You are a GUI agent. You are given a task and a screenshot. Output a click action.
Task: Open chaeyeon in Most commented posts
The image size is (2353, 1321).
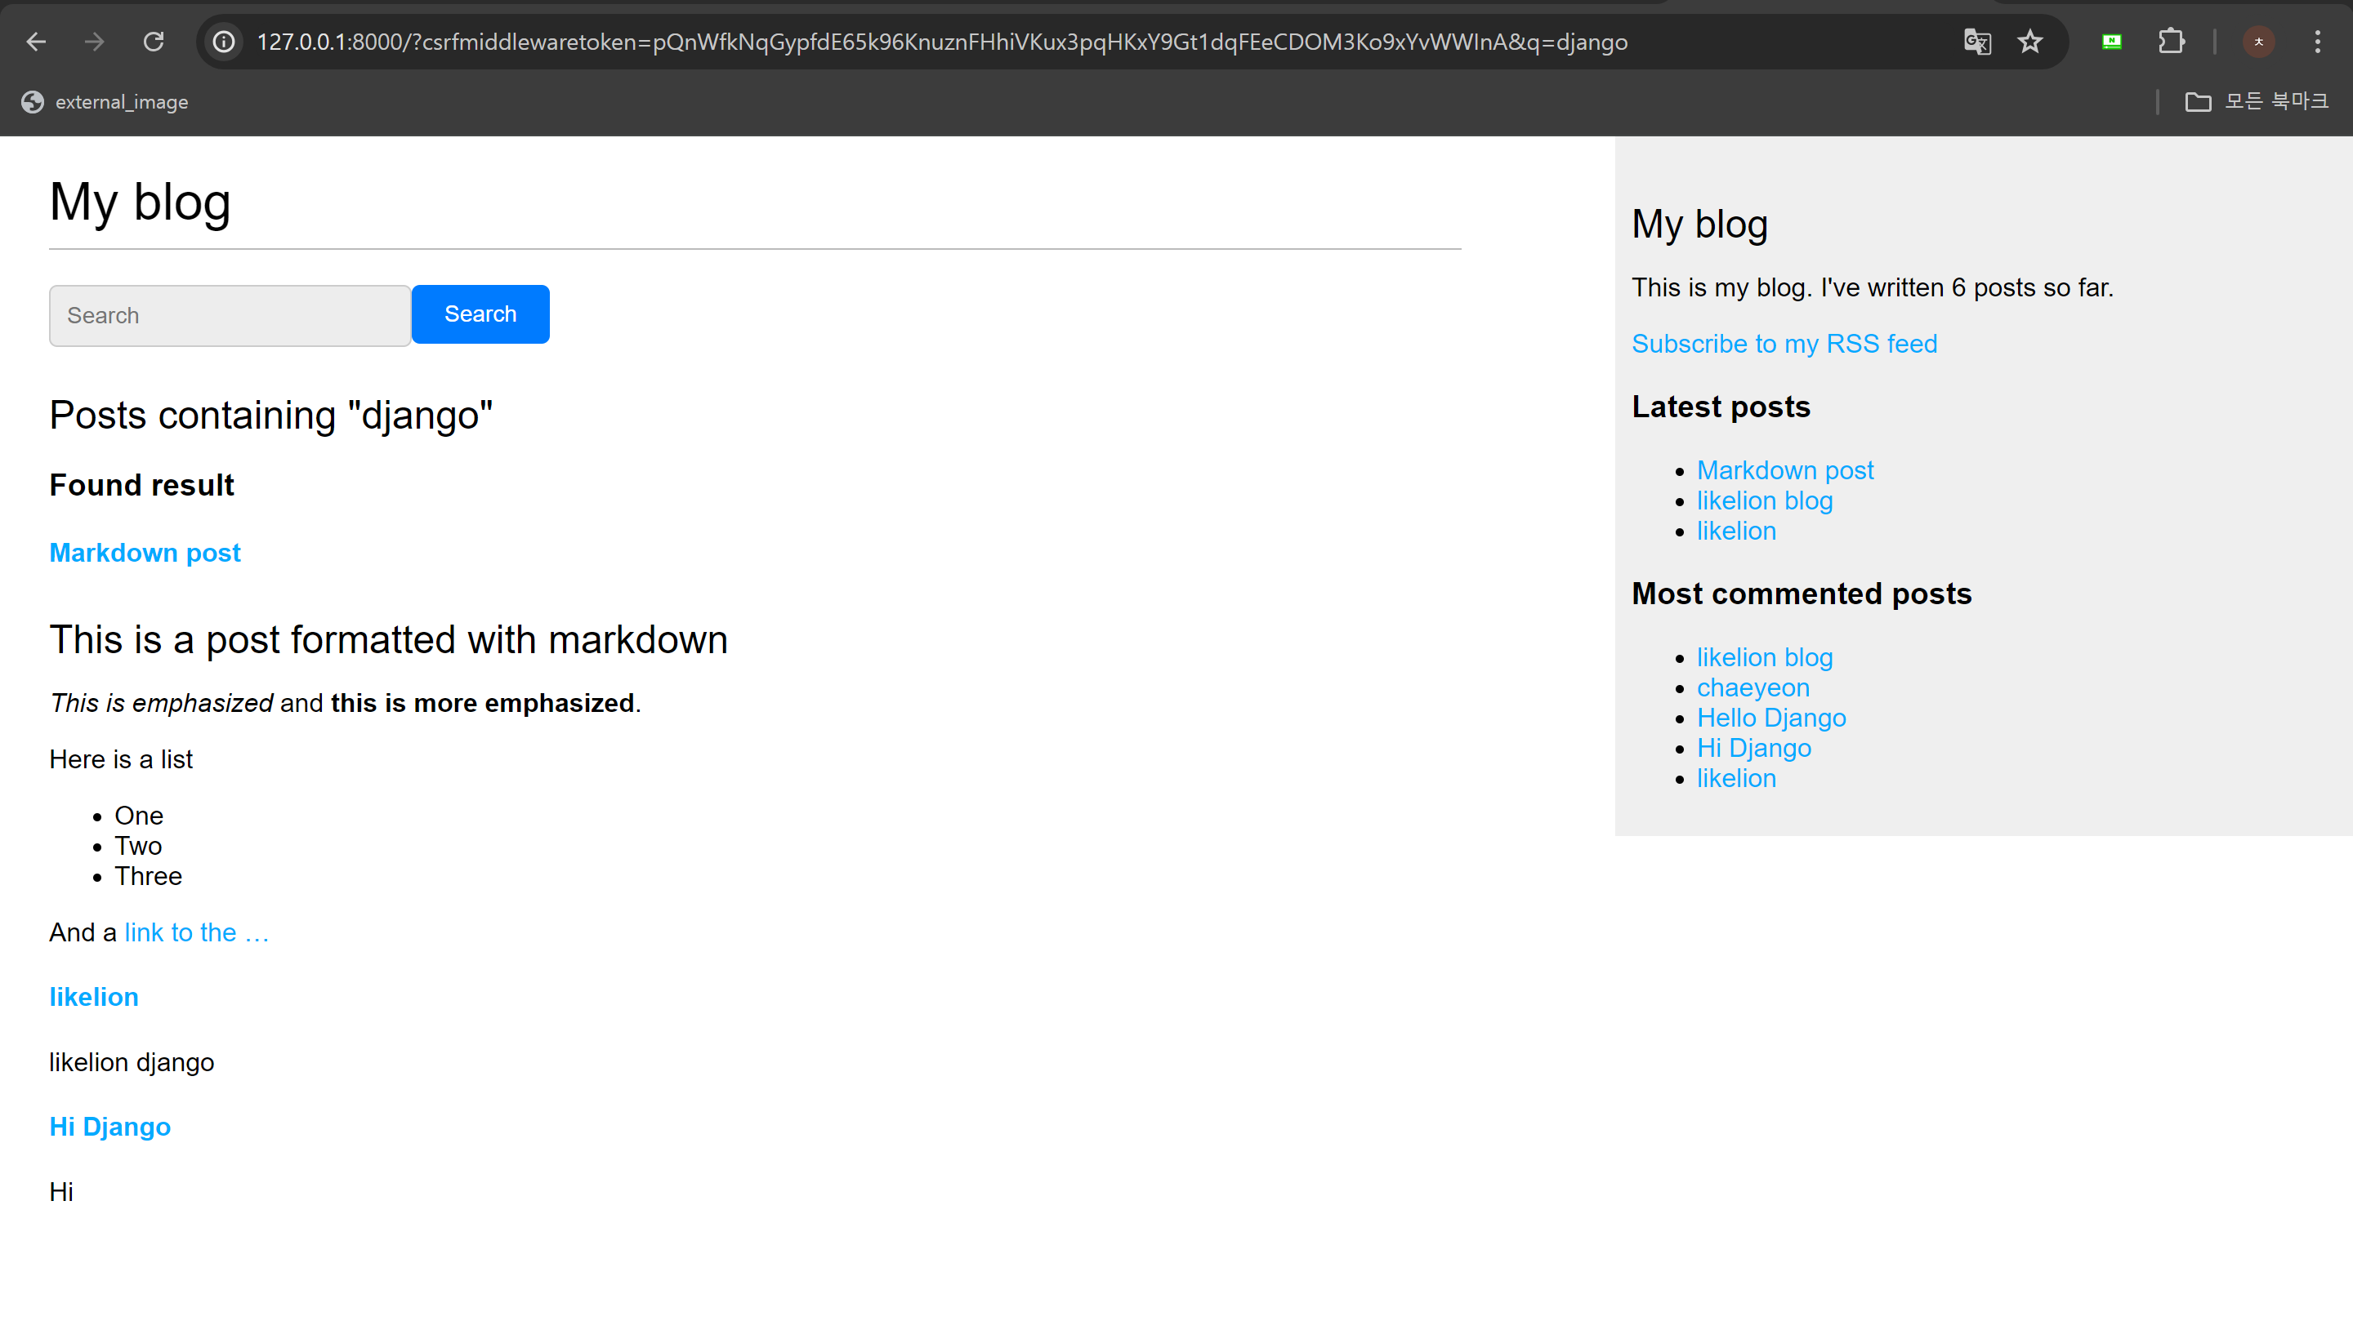pyautogui.click(x=1752, y=687)
